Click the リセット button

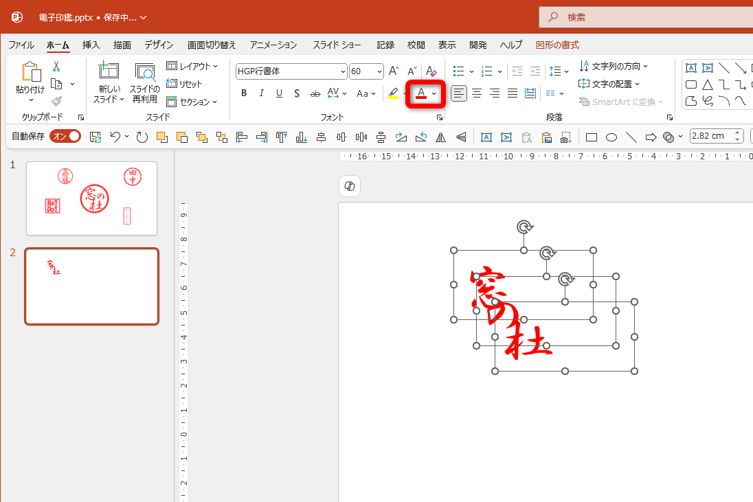click(x=184, y=84)
